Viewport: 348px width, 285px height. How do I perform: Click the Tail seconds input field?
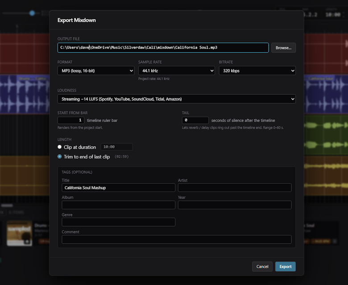point(195,120)
